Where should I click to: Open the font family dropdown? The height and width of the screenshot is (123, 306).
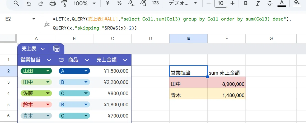coord(183,3)
